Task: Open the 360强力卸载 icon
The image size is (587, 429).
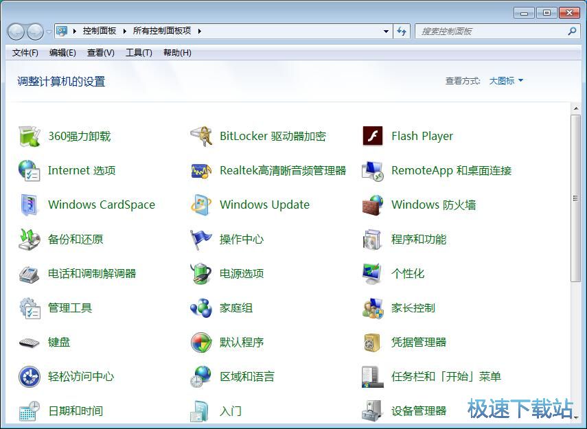Action: 30,137
